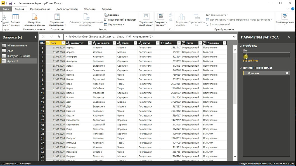Image resolution: width=296 pixels, height=166 pixels.
Task: Open the рубли column filter dropdown
Action: (x=179, y=43)
